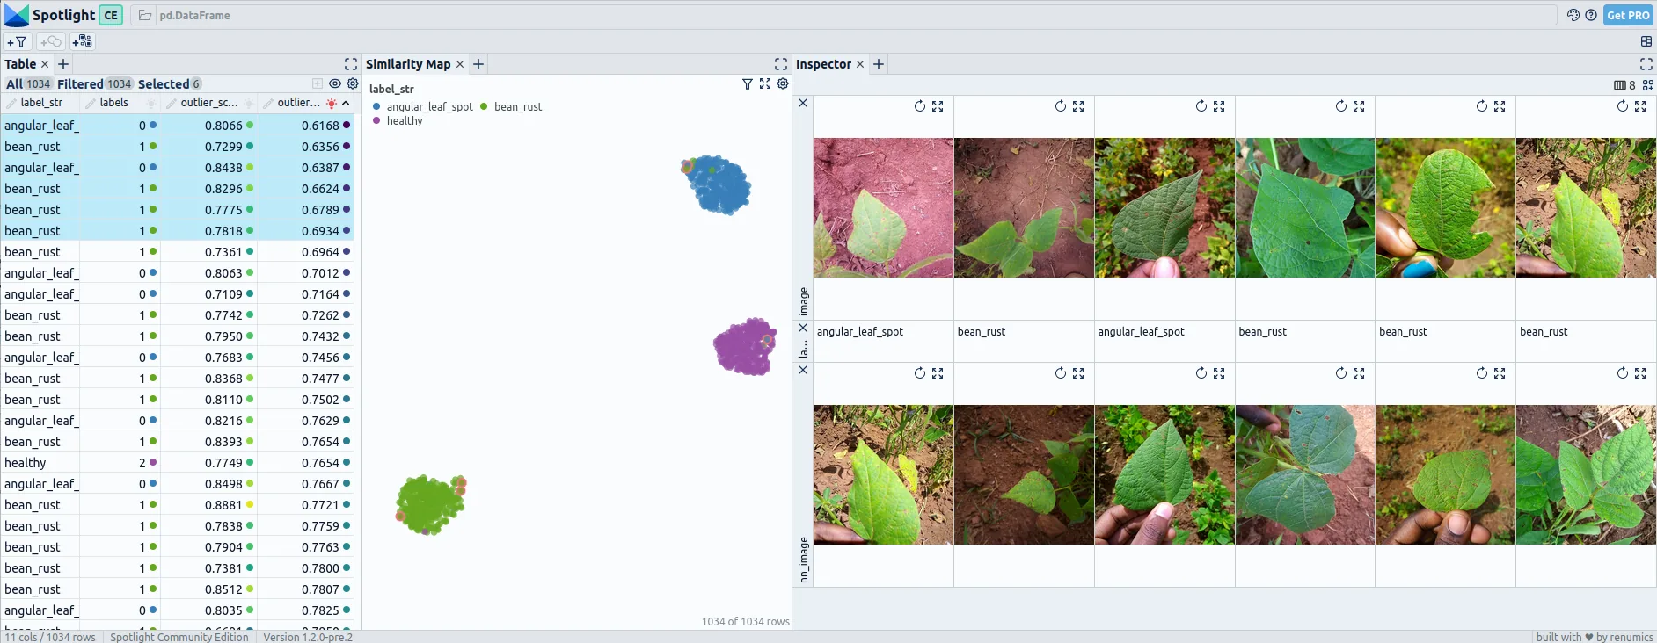Click Similarity Map filter funnel icon
The image size is (1657, 643).
click(747, 84)
